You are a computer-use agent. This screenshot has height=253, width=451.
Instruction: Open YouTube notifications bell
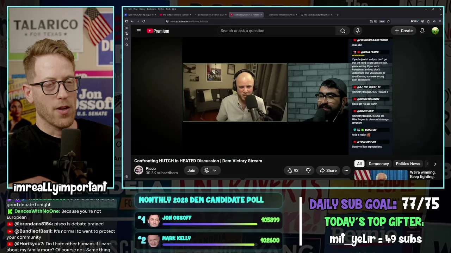(422, 31)
